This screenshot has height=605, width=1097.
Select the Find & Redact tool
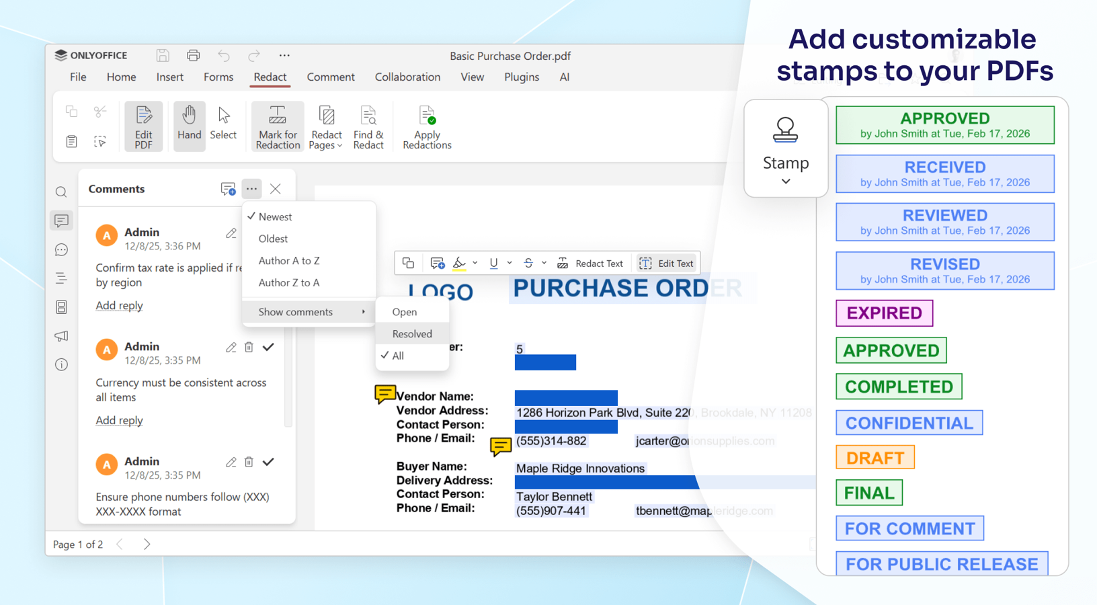coord(368,125)
